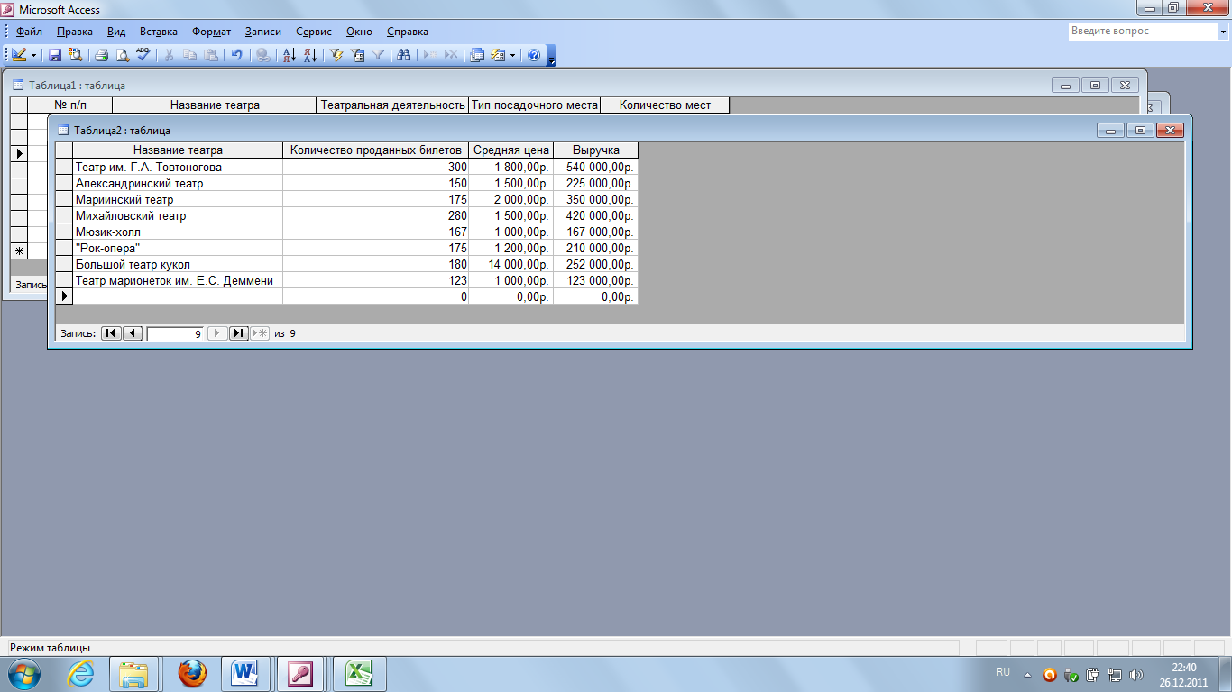Click the 'Введите вопрос' question field
The width and height of the screenshot is (1232, 692).
click(1142, 31)
